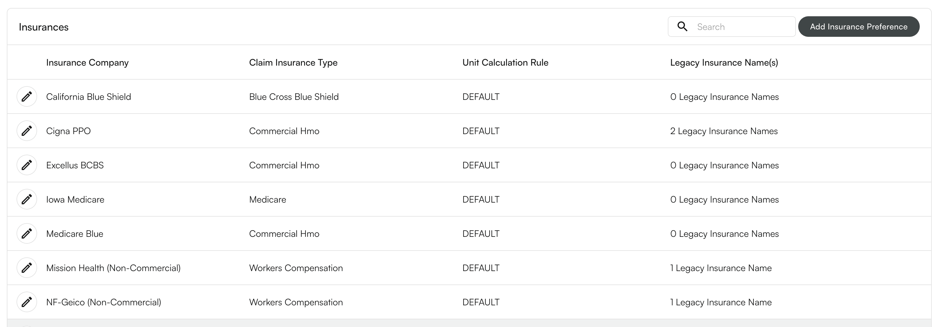
Task: Click the magnifying glass search icon
Action: pos(683,27)
